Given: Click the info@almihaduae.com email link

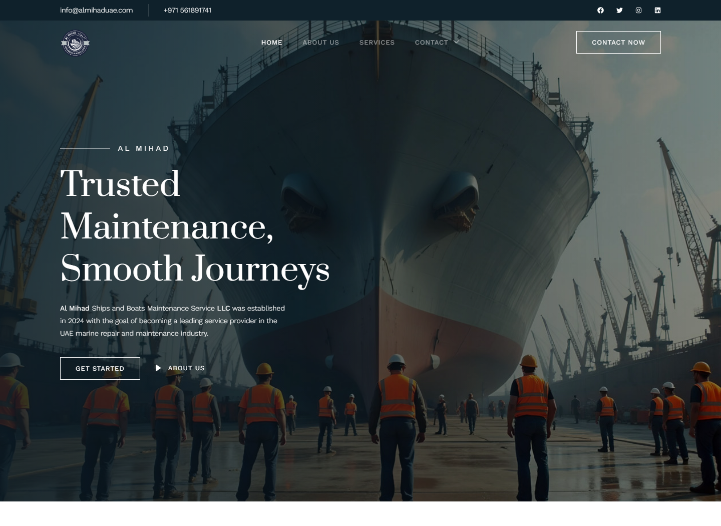Looking at the screenshot, I should [97, 10].
